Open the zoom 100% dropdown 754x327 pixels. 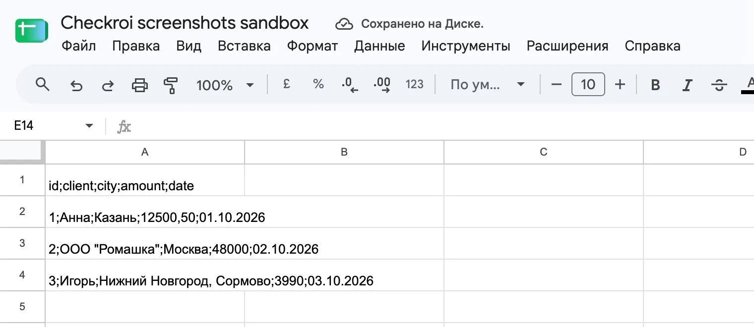(x=225, y=85)
